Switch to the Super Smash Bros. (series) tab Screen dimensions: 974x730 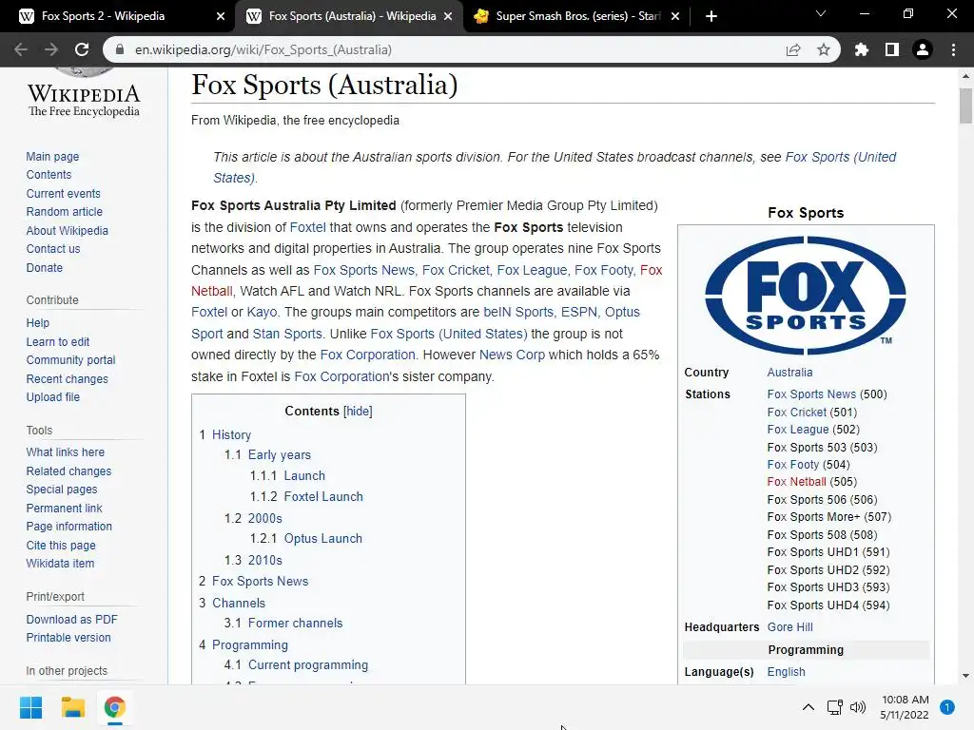pos(577,16)
